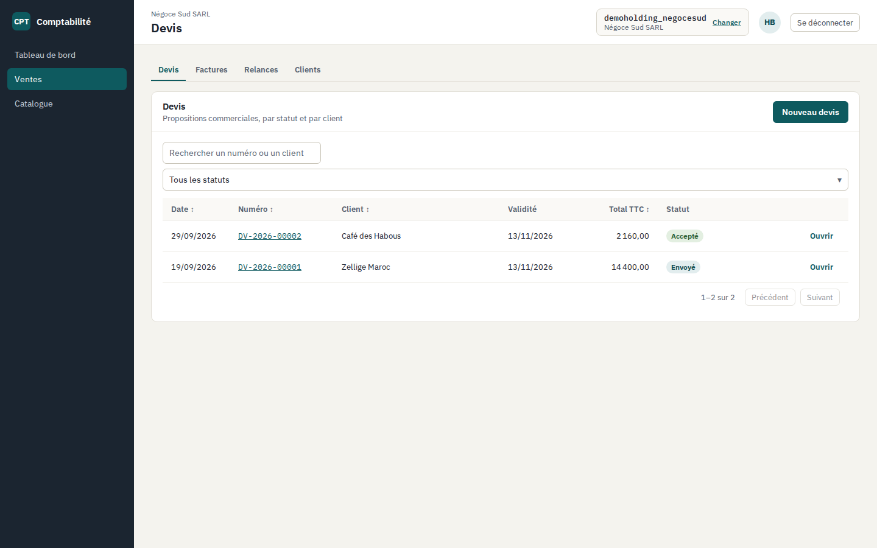Screen dimensions: 877x548
Task: Open the HB user avatar
Action: 770,23
